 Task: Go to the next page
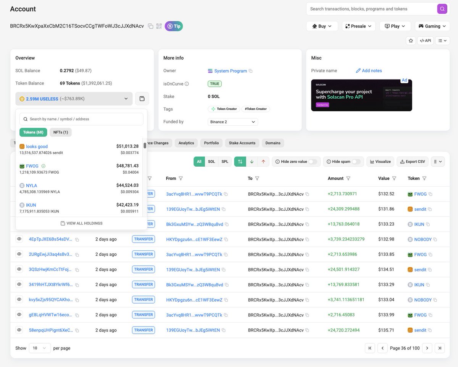click(427, 348)
